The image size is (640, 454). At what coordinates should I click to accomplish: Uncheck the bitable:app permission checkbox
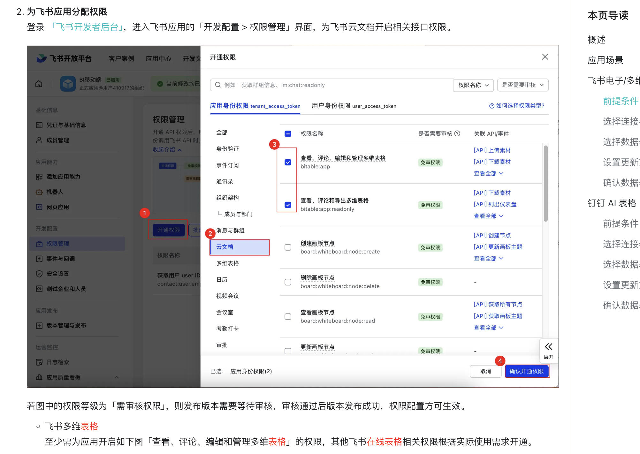pyautogui.click(x=288, y=162)
